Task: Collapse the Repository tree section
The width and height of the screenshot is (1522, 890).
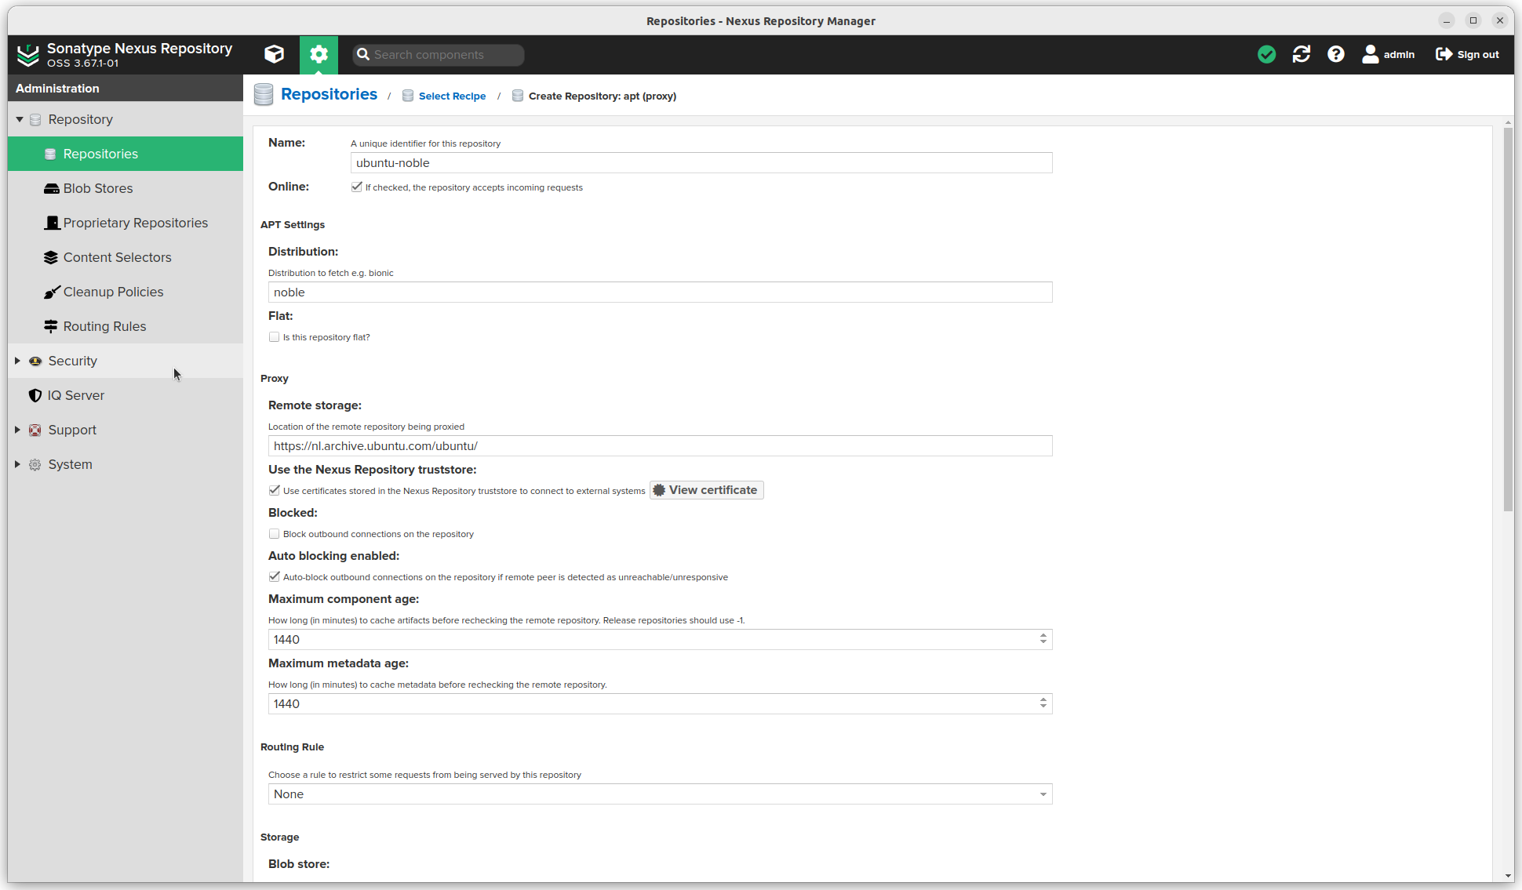Action: [19, 119]
